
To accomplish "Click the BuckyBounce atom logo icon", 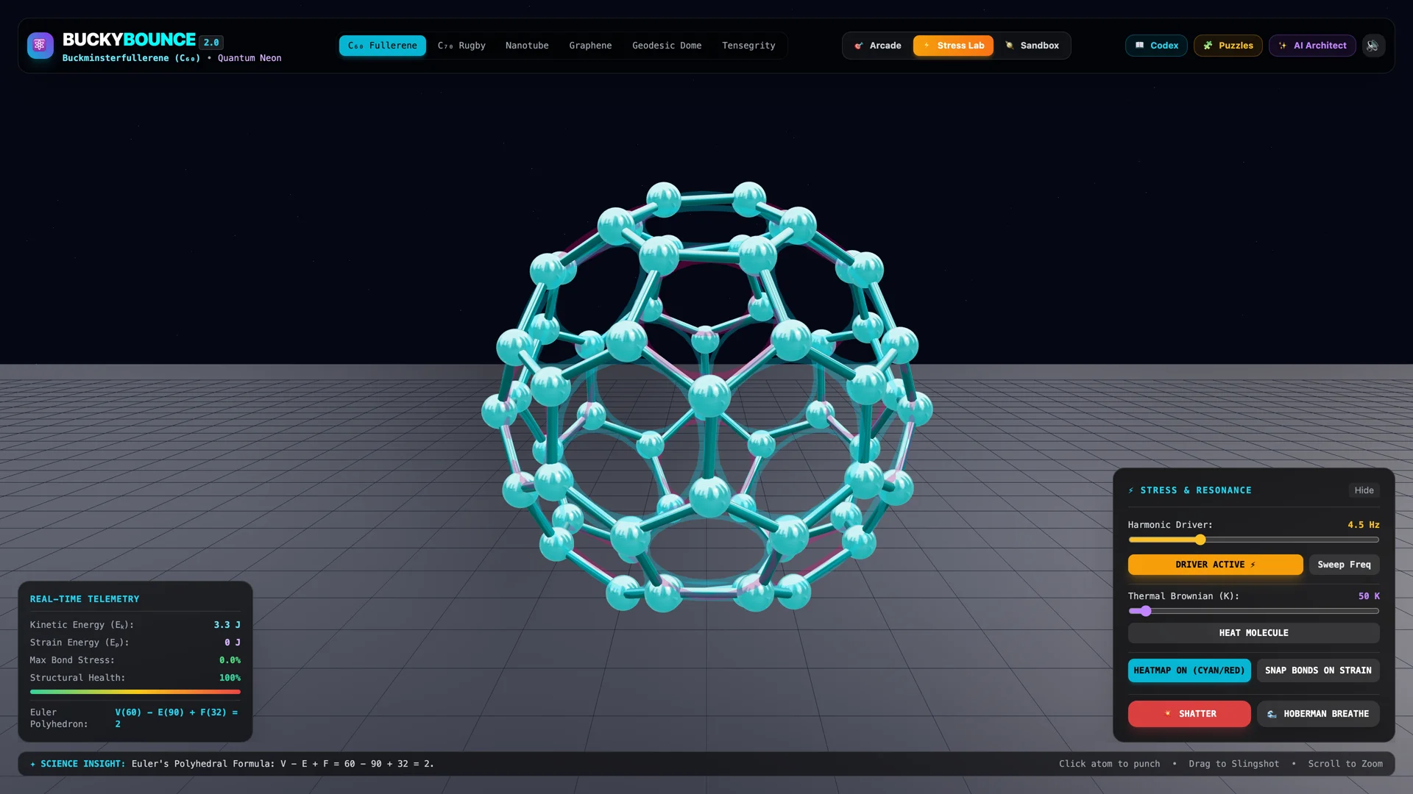I will coord(40,46).
